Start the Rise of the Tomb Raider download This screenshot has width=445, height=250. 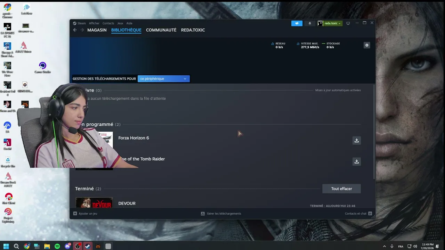point(356,161)
